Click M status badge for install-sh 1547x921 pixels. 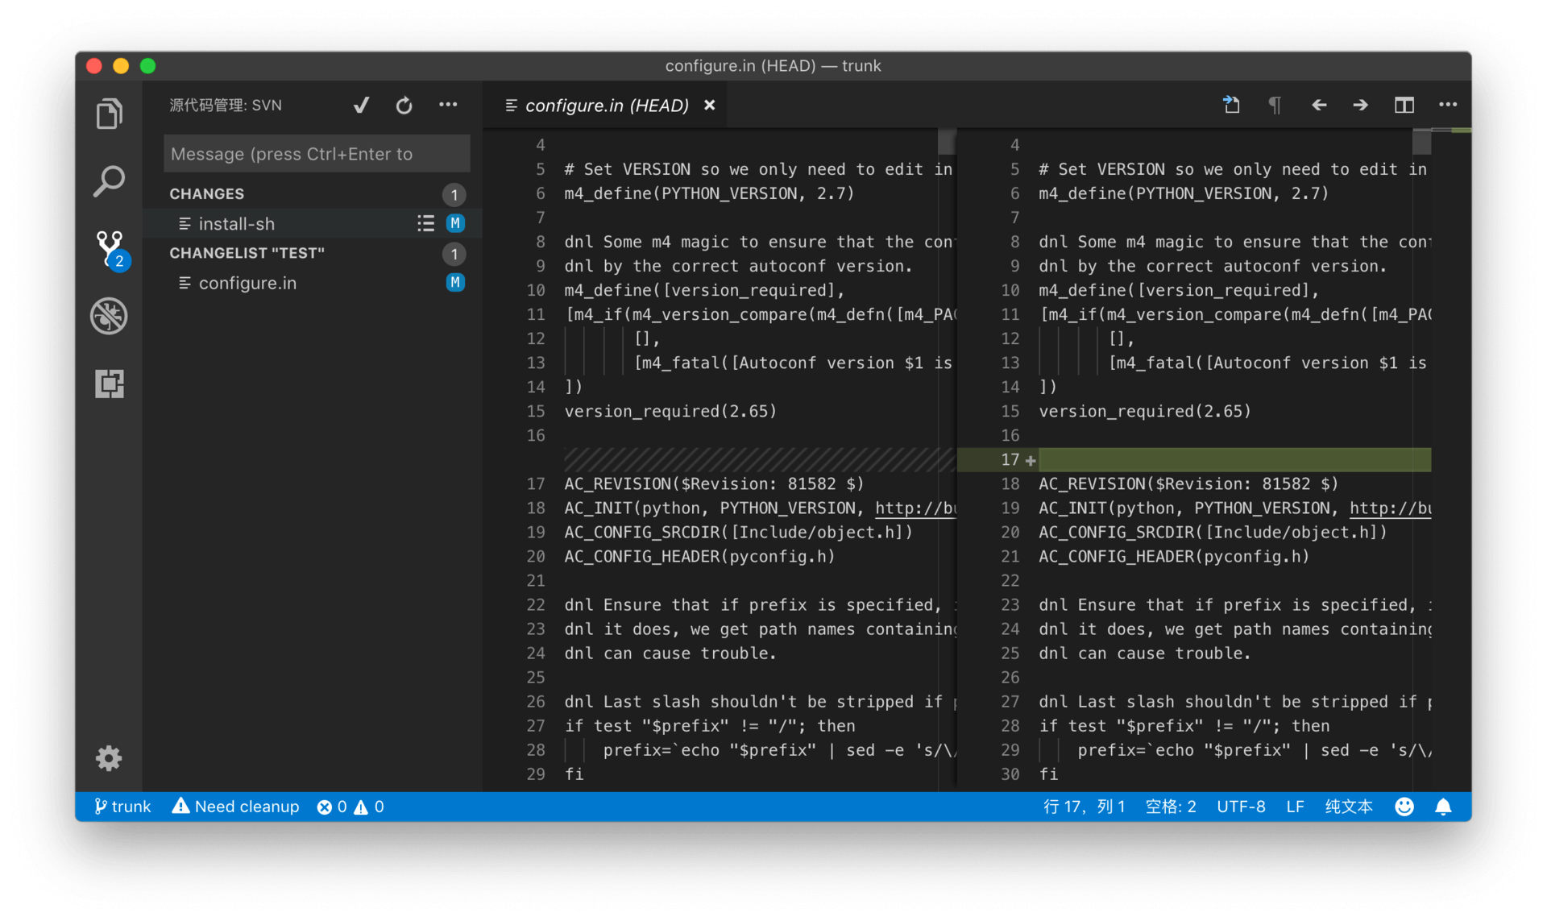455,223
